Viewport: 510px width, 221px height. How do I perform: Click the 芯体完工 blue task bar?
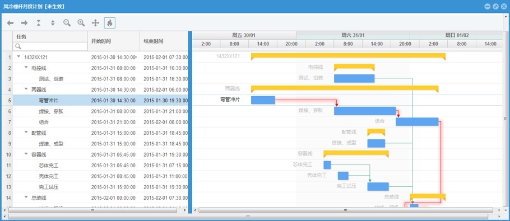pyautogui.click(x=327, y=165)
